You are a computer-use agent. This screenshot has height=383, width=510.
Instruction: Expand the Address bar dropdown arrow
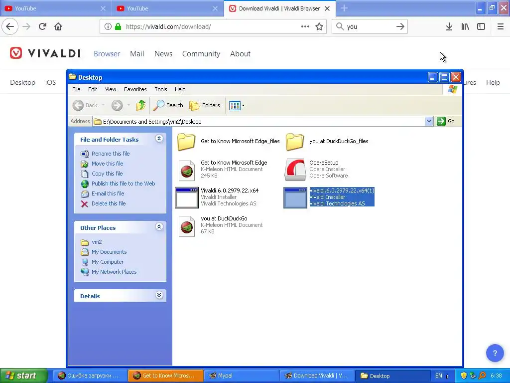click(429, 121)
